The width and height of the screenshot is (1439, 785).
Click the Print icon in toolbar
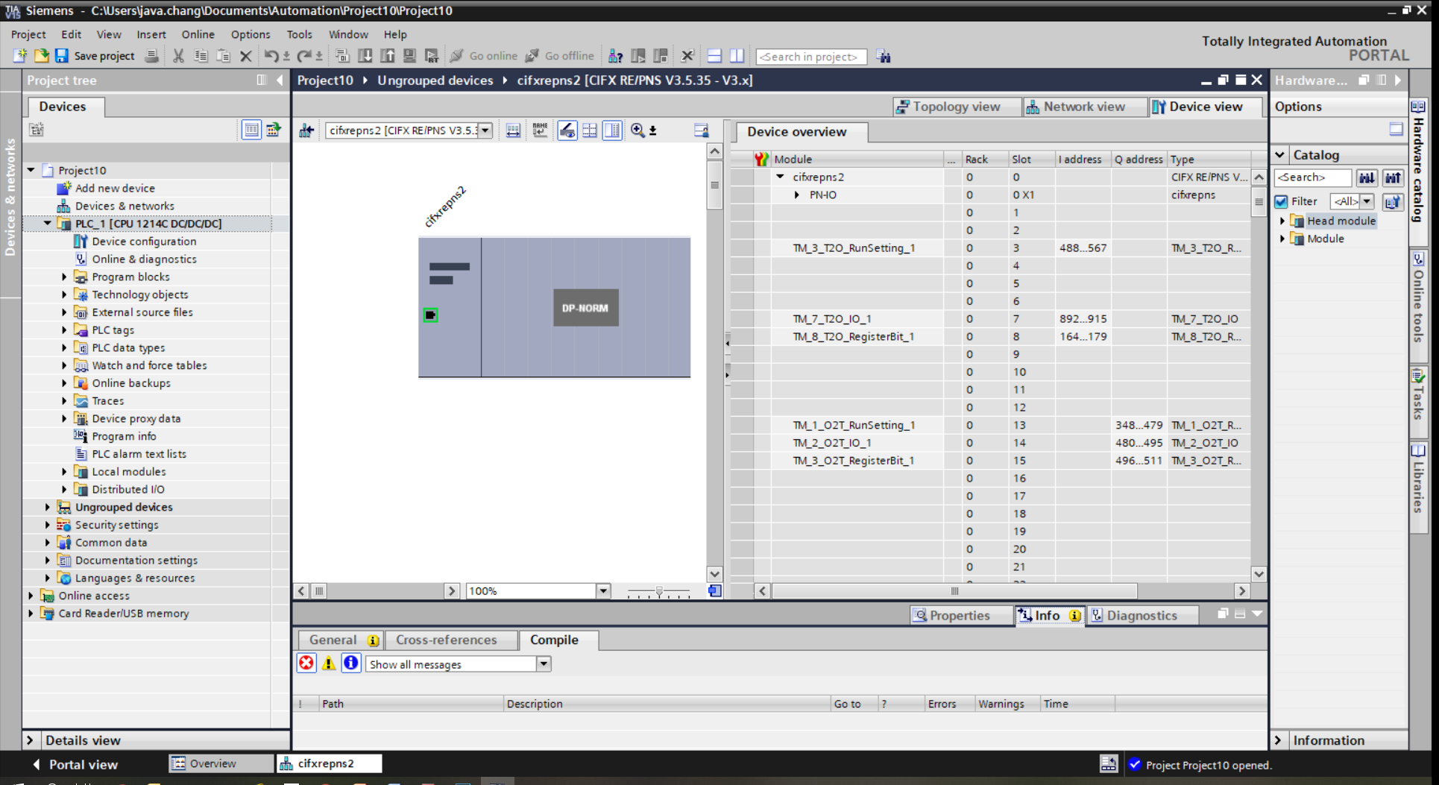pos(152,56)
